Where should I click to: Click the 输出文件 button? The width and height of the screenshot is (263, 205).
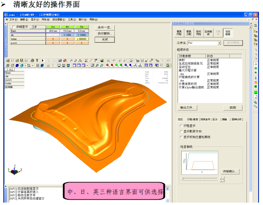[x=187, y=108]
